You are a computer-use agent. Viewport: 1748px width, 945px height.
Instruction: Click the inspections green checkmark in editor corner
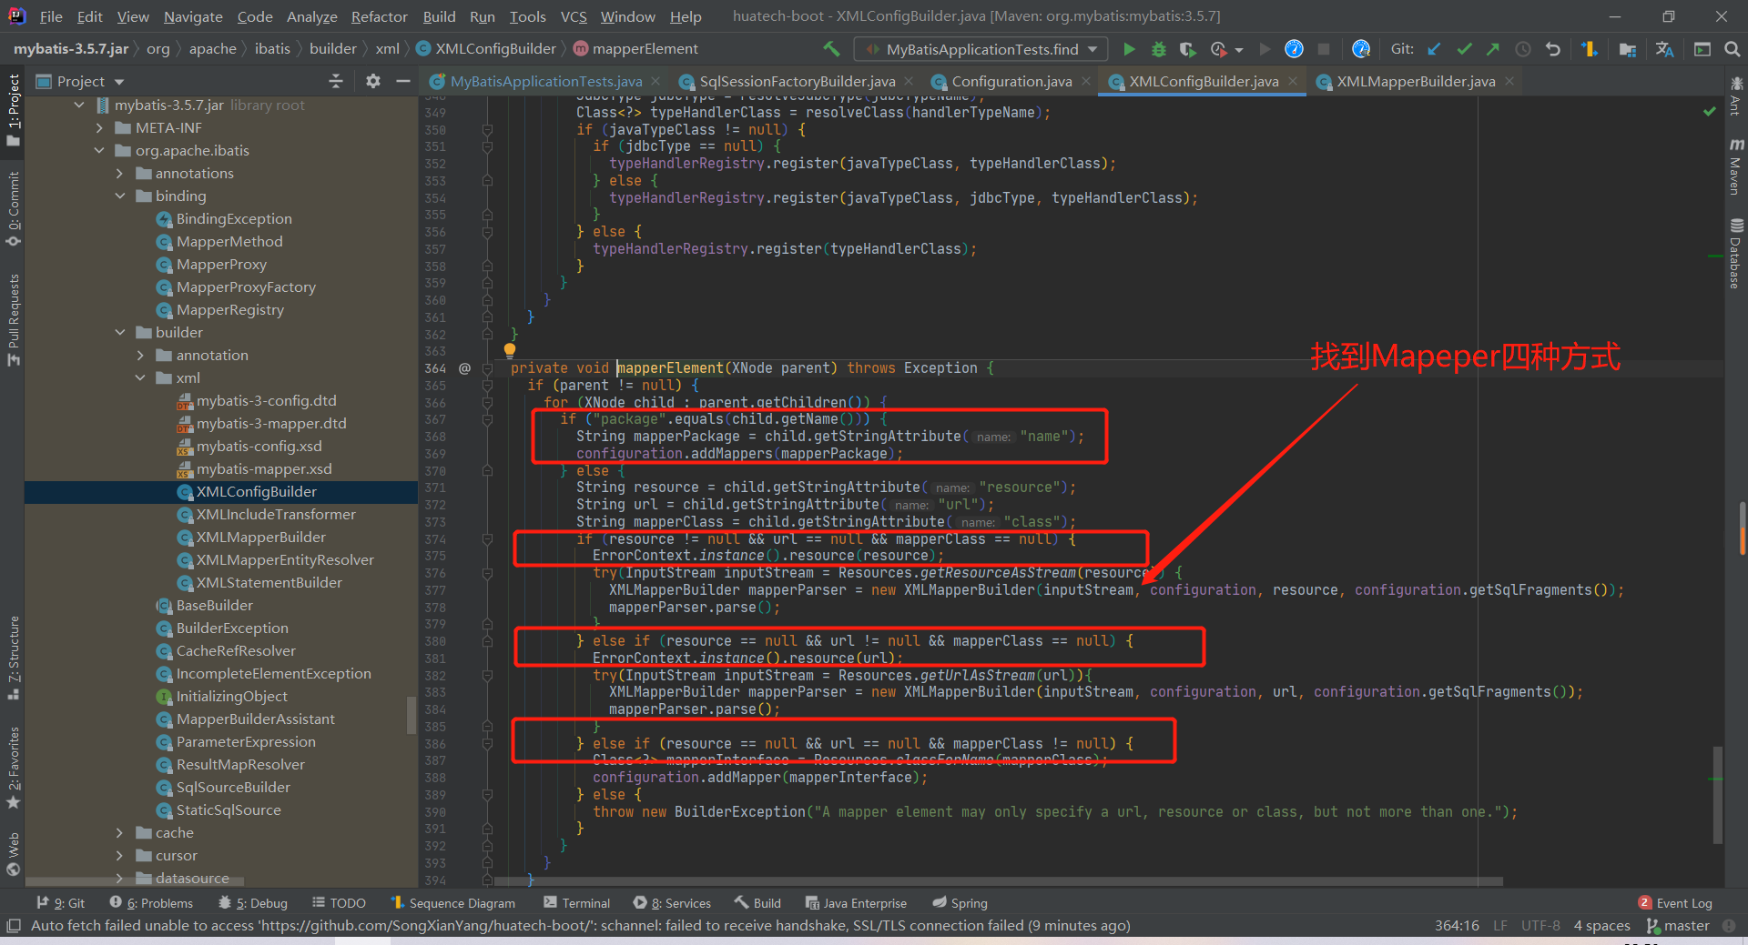click(1710, 111)
